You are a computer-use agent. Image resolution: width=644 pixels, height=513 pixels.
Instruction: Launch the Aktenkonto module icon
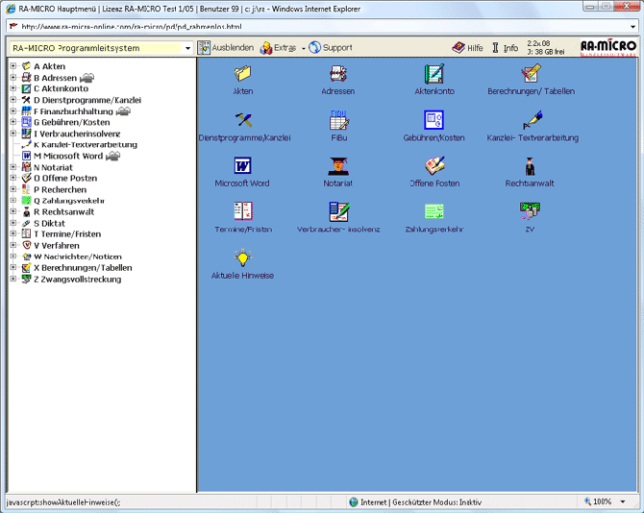[434, 74]
